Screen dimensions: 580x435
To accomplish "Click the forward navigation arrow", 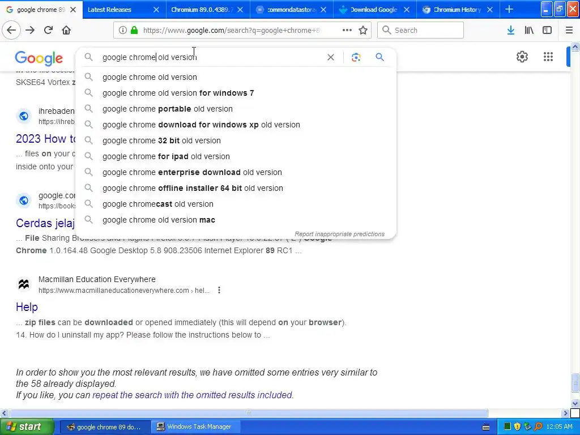I will coord(30,30).
